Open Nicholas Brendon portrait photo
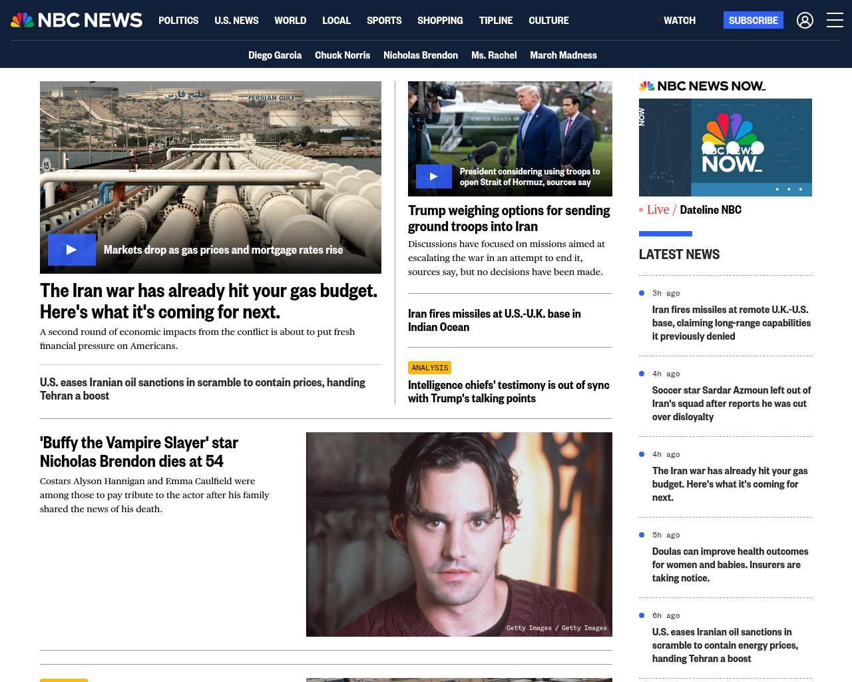Image resolution: width=852 pixels, height=682 pixels. pyautogui.click(x=459, y=534)
